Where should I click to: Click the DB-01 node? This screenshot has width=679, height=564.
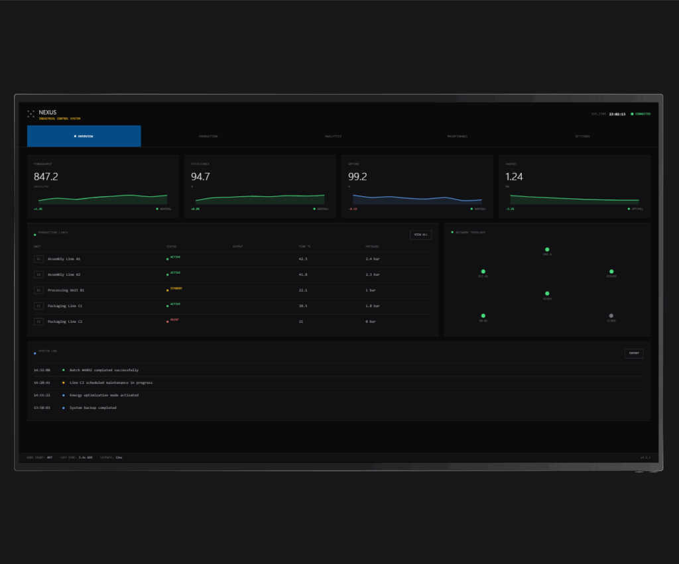[x=483, y=315]
